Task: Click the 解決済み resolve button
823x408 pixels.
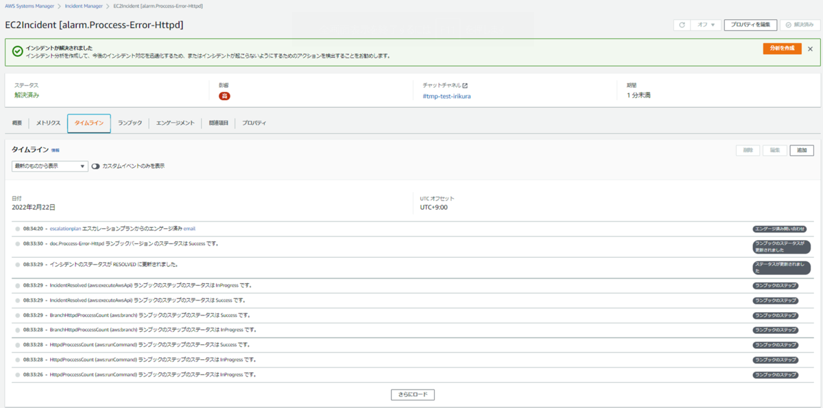Action: 800,25
